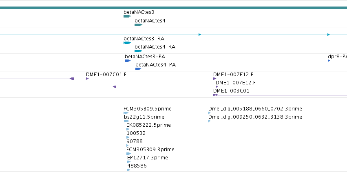The image size is (347, 172).
Task: Click the betaNACtes3-RA transcript glyph
Action: 127,43
